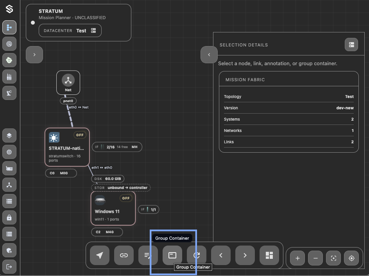Click the right chevron in bottom toolbar
Image resolution: width=369 pixels, height=276 pixels.
(245, 255)
